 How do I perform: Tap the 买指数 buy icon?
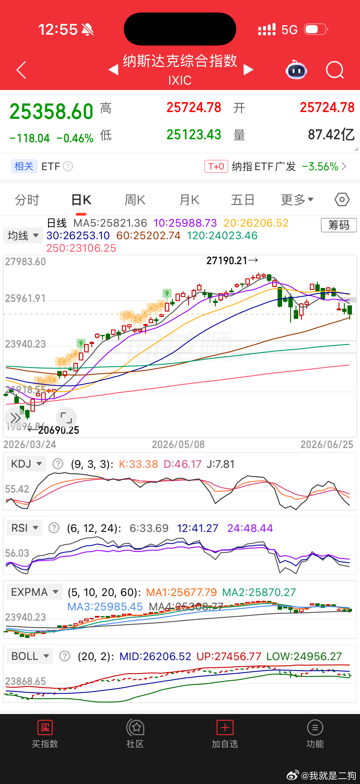tap(45, 728)
